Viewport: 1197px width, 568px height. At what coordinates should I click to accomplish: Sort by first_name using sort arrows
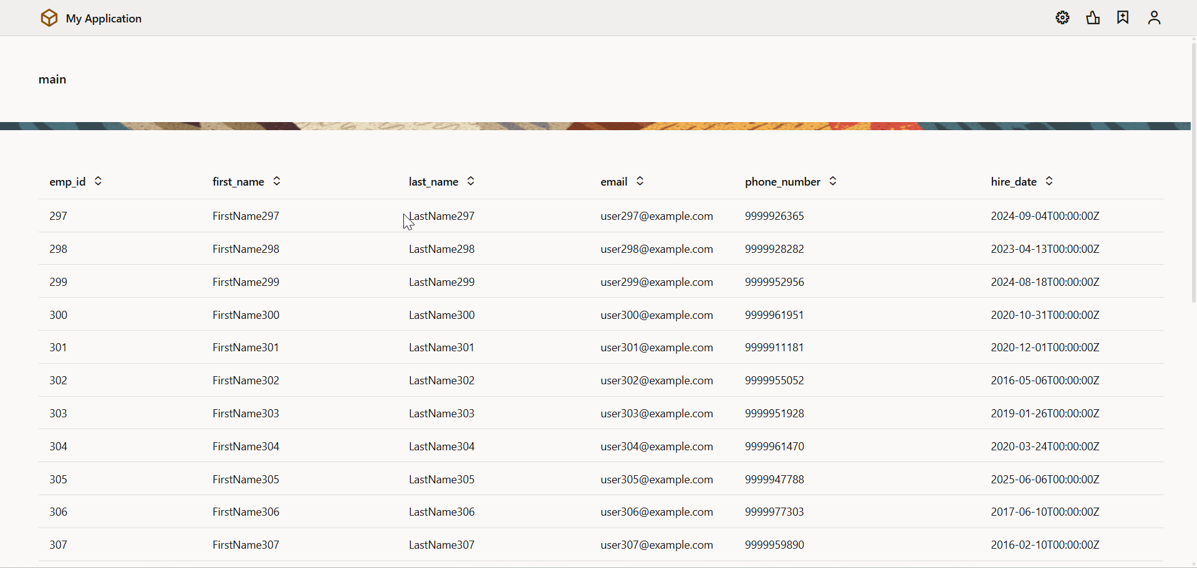point(277,181)
